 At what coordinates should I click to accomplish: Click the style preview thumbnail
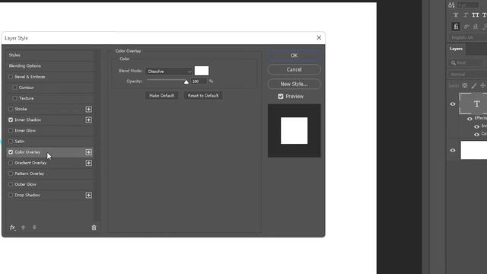click(x=294, y=130)
